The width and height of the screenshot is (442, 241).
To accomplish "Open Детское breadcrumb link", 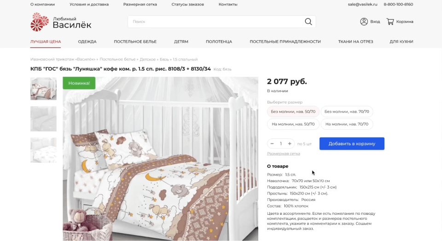I will (147, 59).
